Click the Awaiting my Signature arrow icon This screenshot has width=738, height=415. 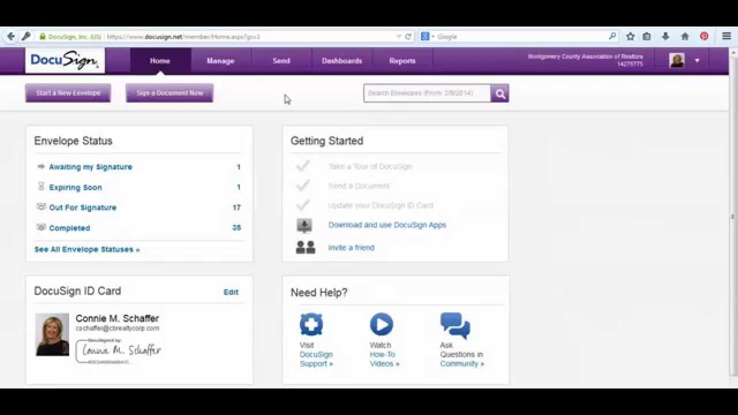[41, 167]
